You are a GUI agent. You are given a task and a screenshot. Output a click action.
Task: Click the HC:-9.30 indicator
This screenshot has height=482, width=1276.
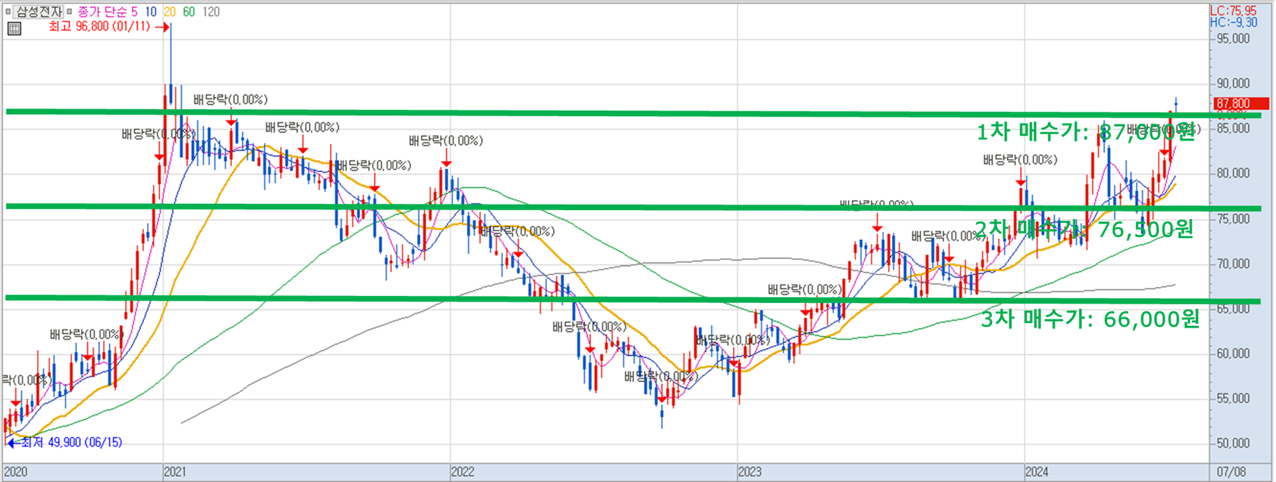(1233, 22)
